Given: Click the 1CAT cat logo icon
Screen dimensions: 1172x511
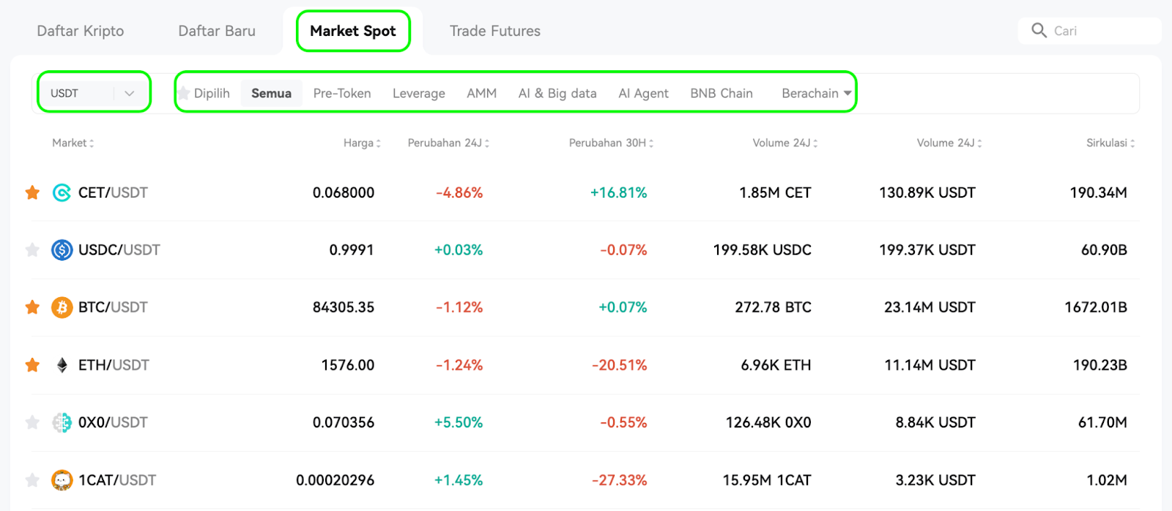Looking at the screenshot, I should tap(62, 480).
